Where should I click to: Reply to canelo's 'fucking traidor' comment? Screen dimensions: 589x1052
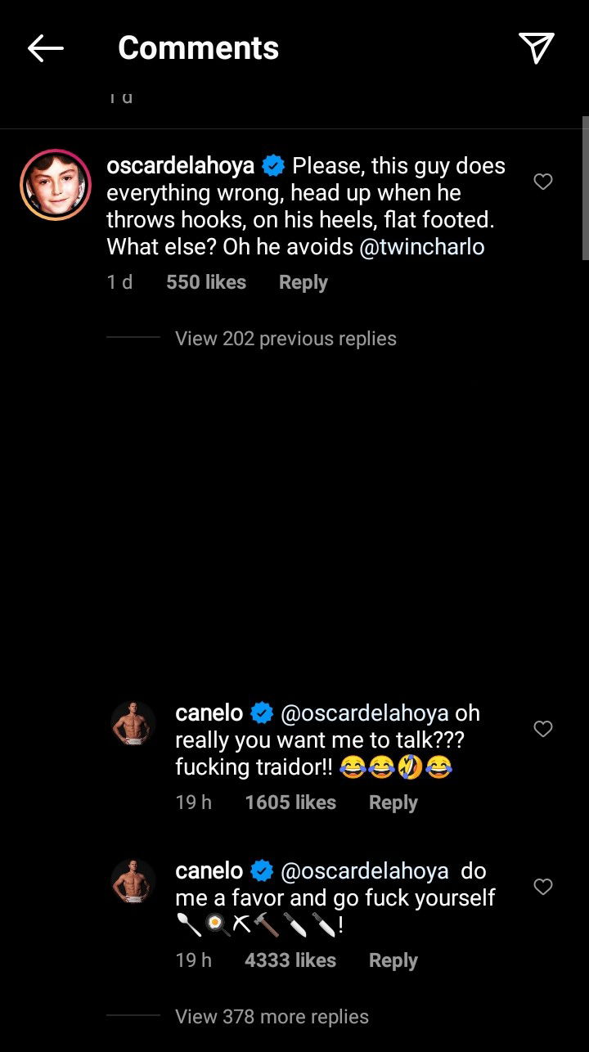[x=393, y=802]
